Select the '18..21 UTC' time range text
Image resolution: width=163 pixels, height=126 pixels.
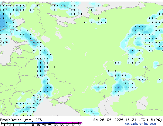coord(135,120)
